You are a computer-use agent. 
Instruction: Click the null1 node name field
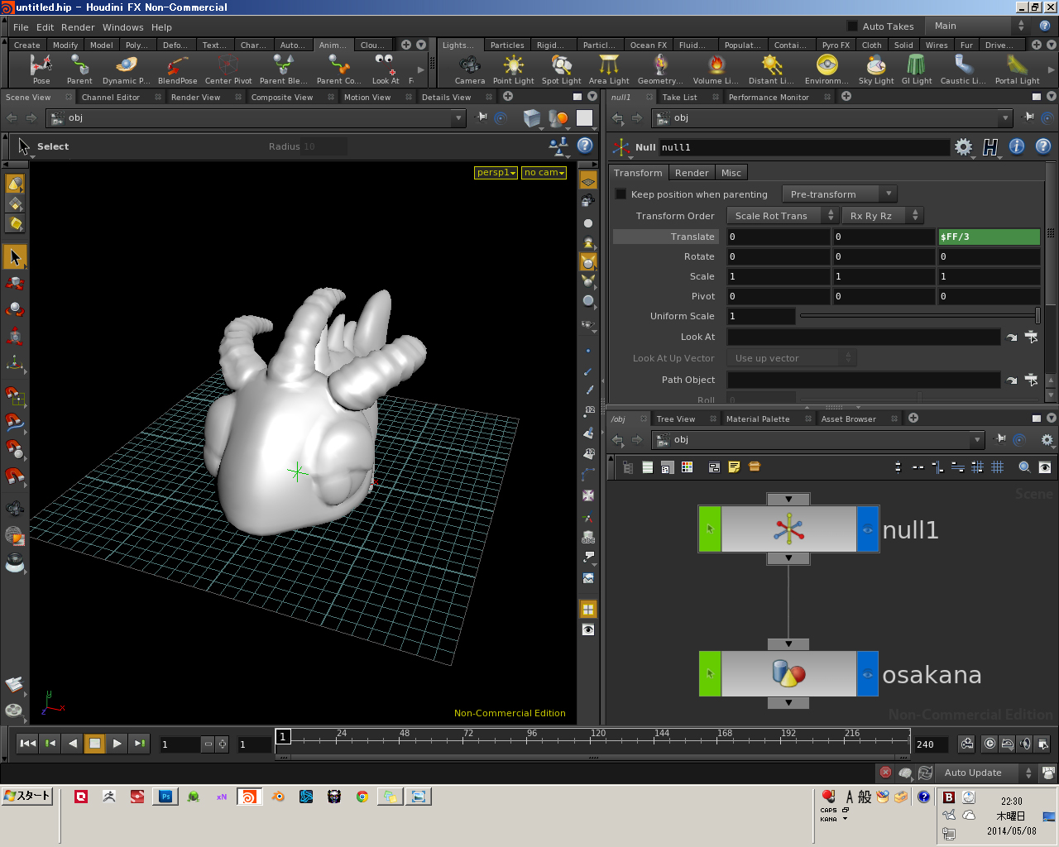[803, 147]
